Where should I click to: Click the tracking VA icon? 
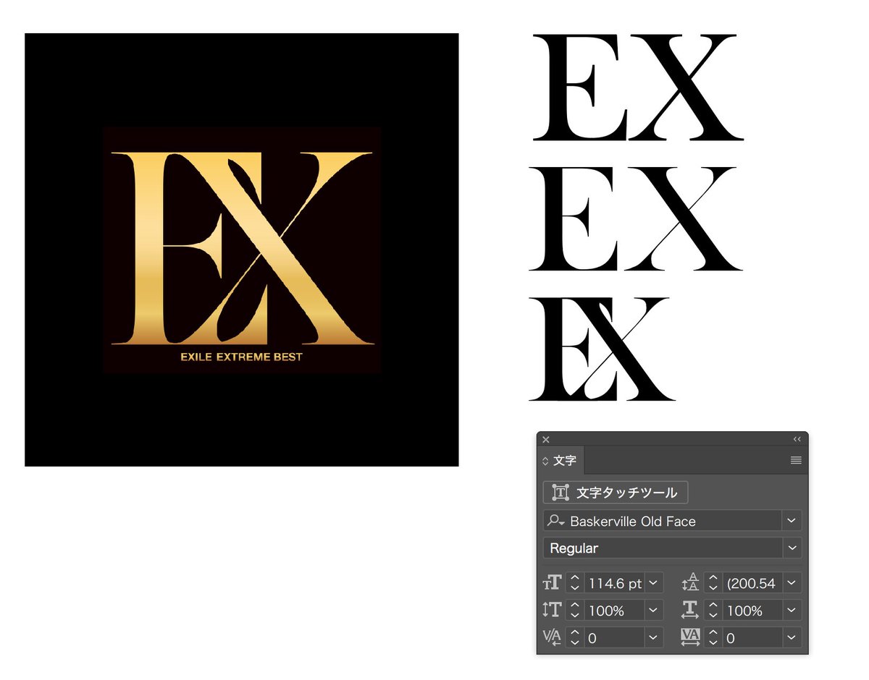(x=690, y=638)
